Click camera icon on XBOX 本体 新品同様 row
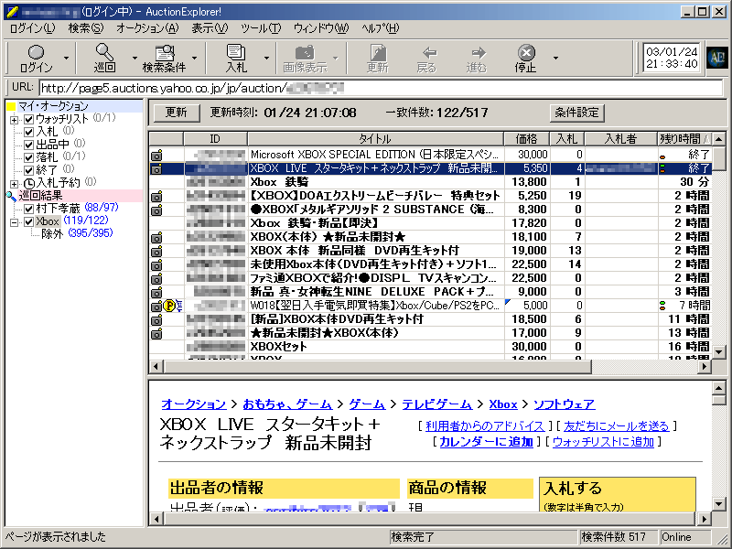This screenshot has width=732, height=549. (x=156, y=251)
